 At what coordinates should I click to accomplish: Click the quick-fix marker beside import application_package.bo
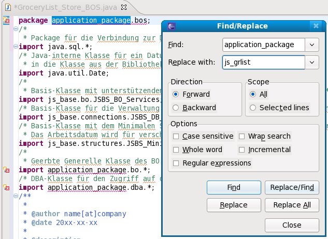click(x=6, y=170)
